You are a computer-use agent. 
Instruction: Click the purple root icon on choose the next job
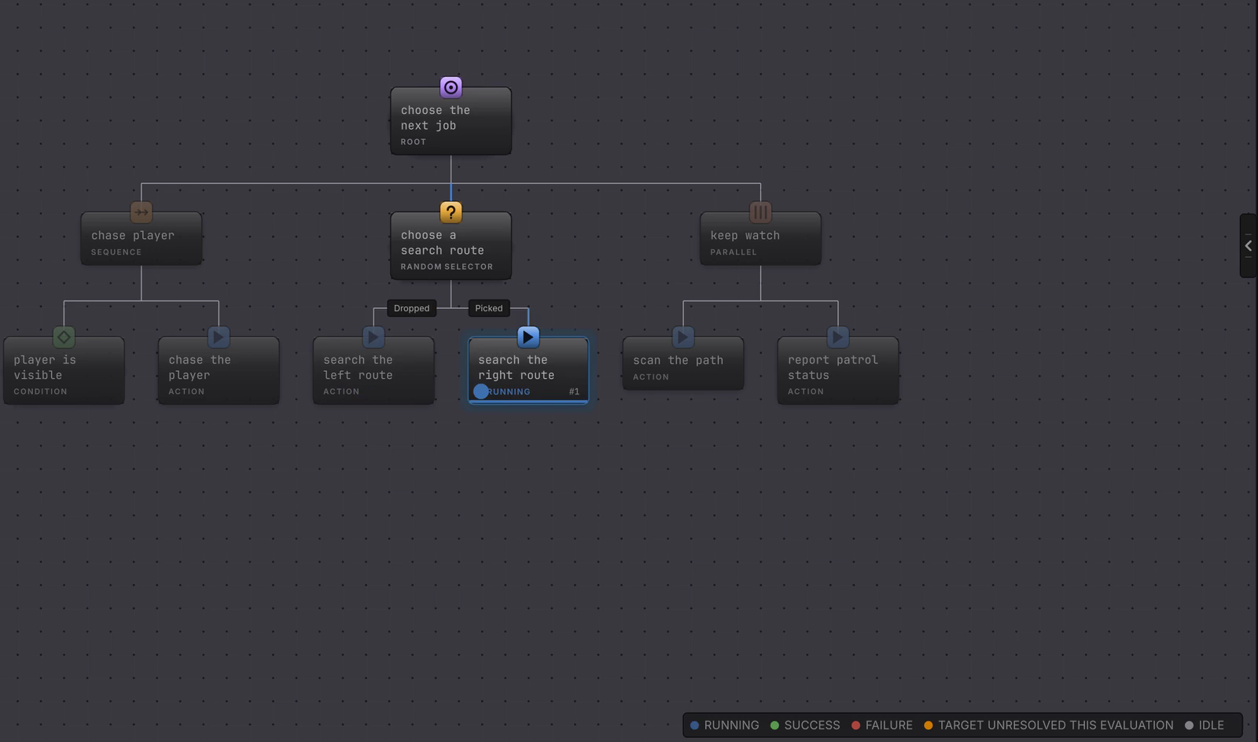point(451,87)
